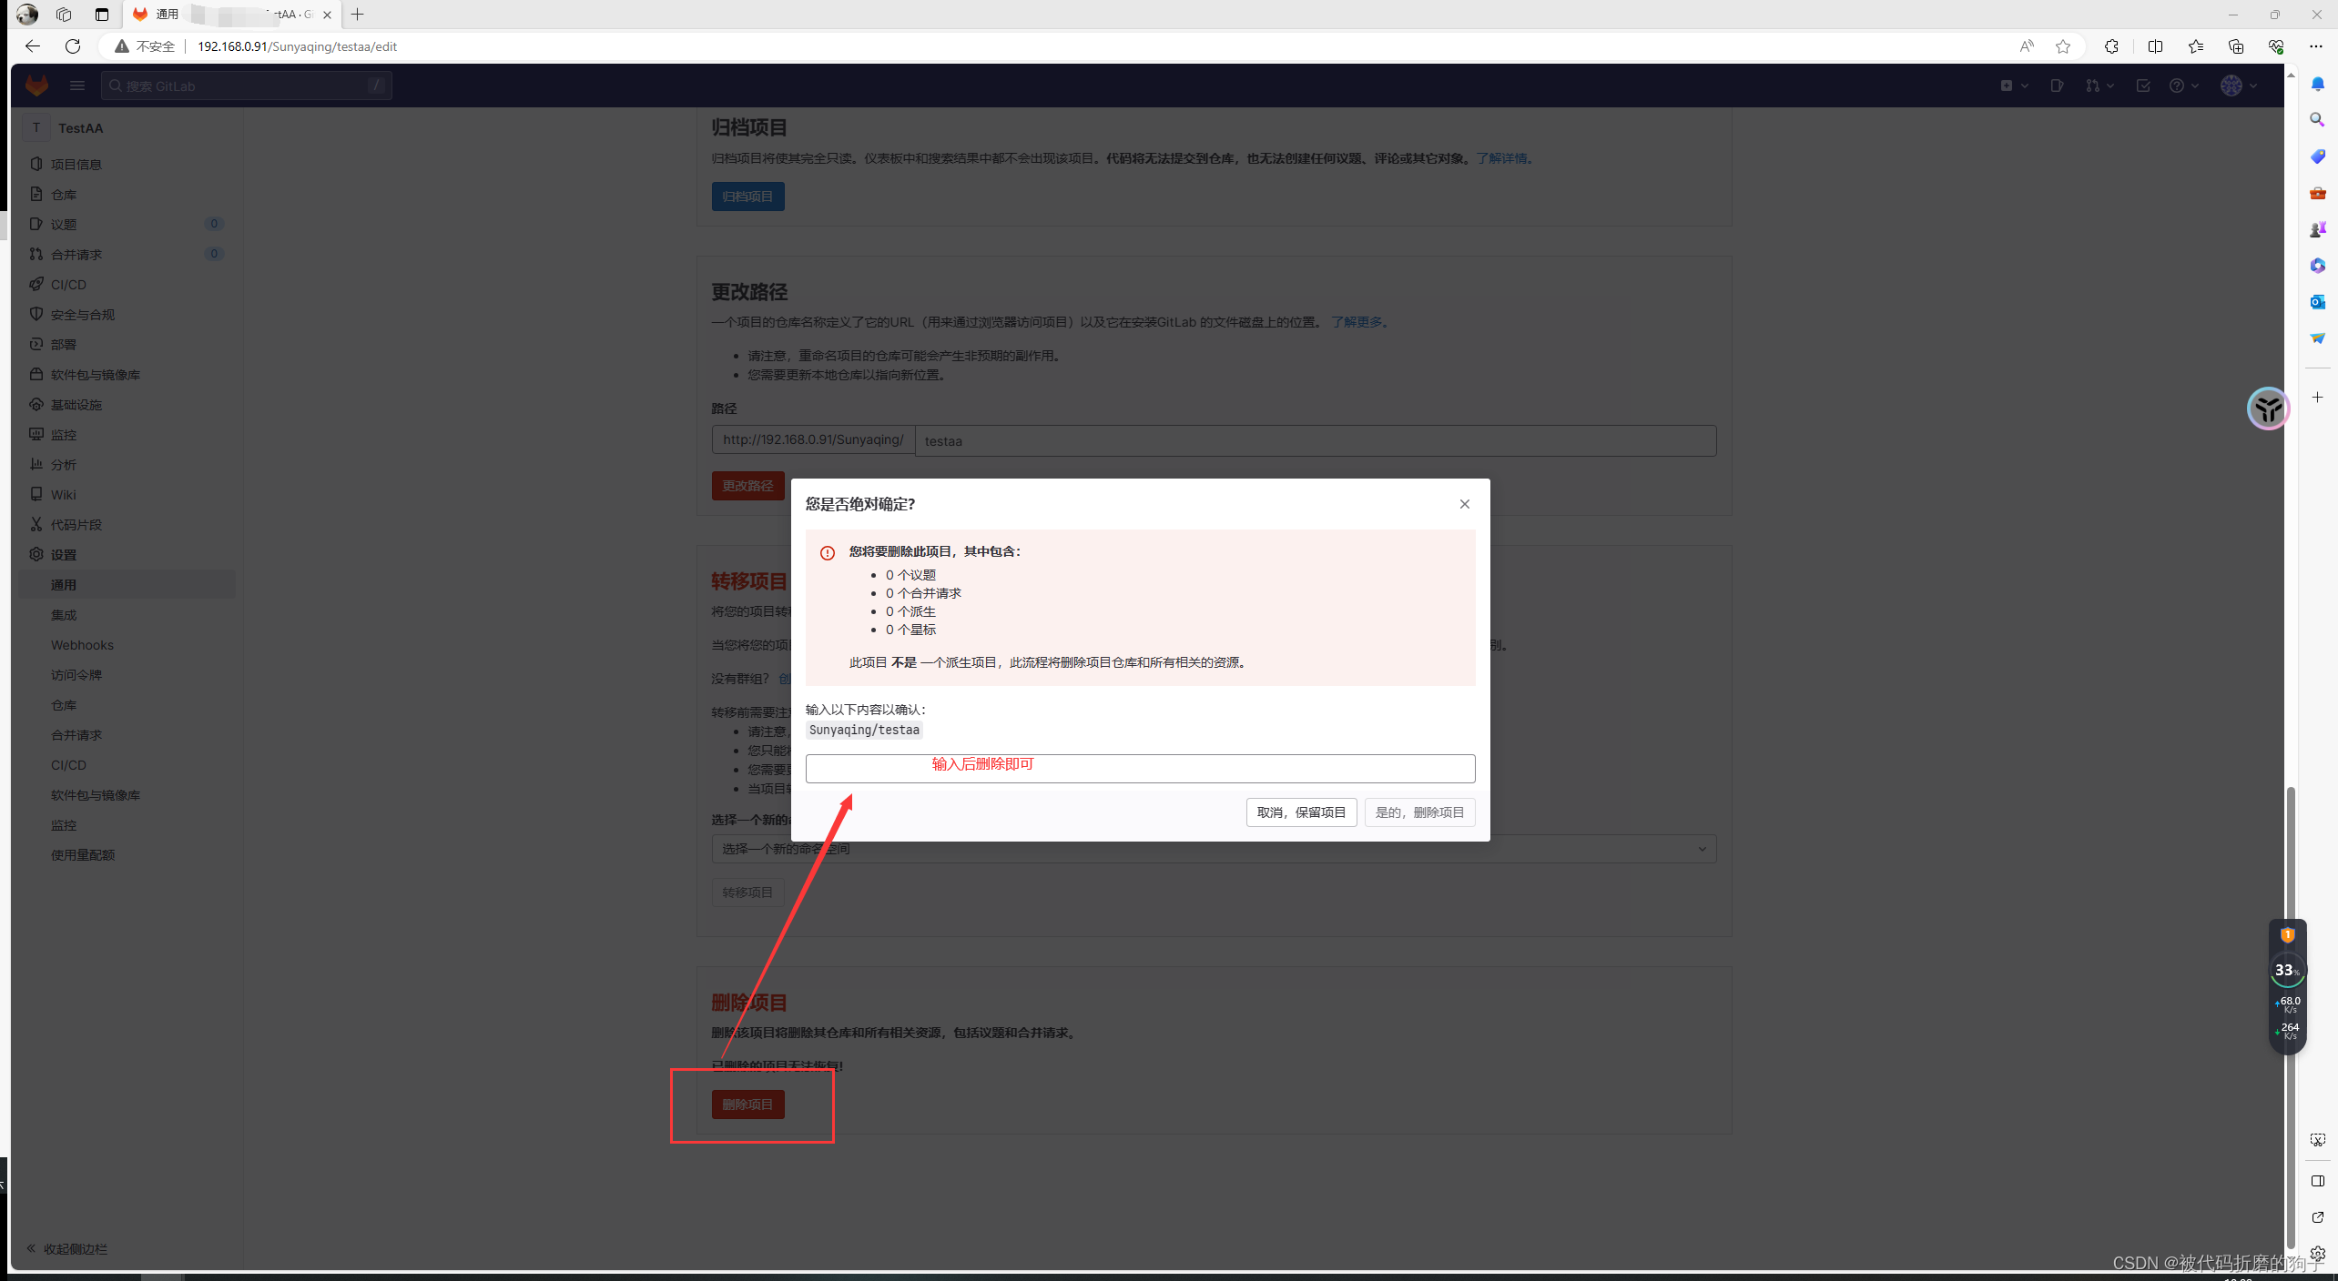Open the merge requests dropdown in top bar
The image size is (2338, 1281).
2099,86
